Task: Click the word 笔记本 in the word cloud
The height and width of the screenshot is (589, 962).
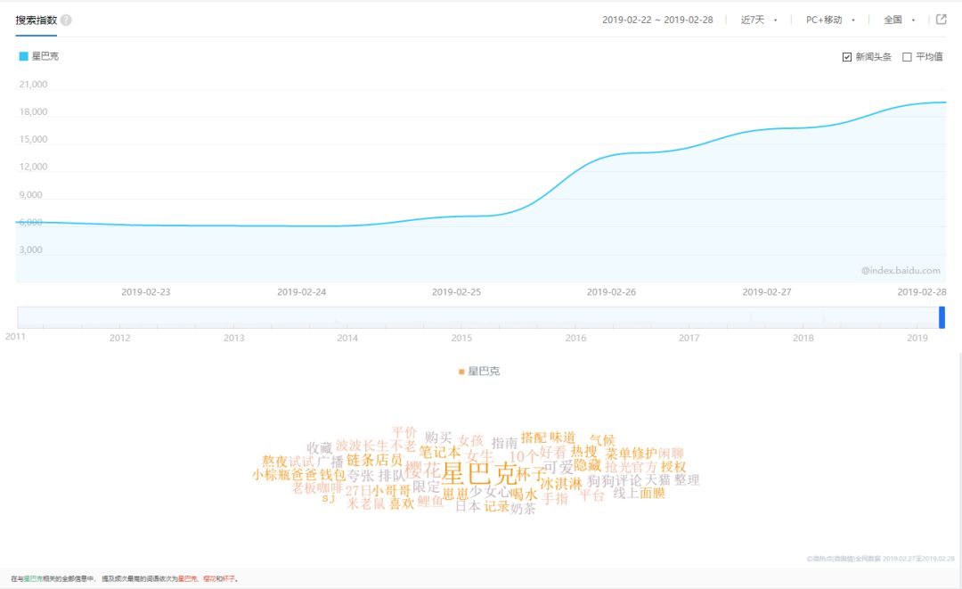Action: pyautogui.click(x=439, y=452)
